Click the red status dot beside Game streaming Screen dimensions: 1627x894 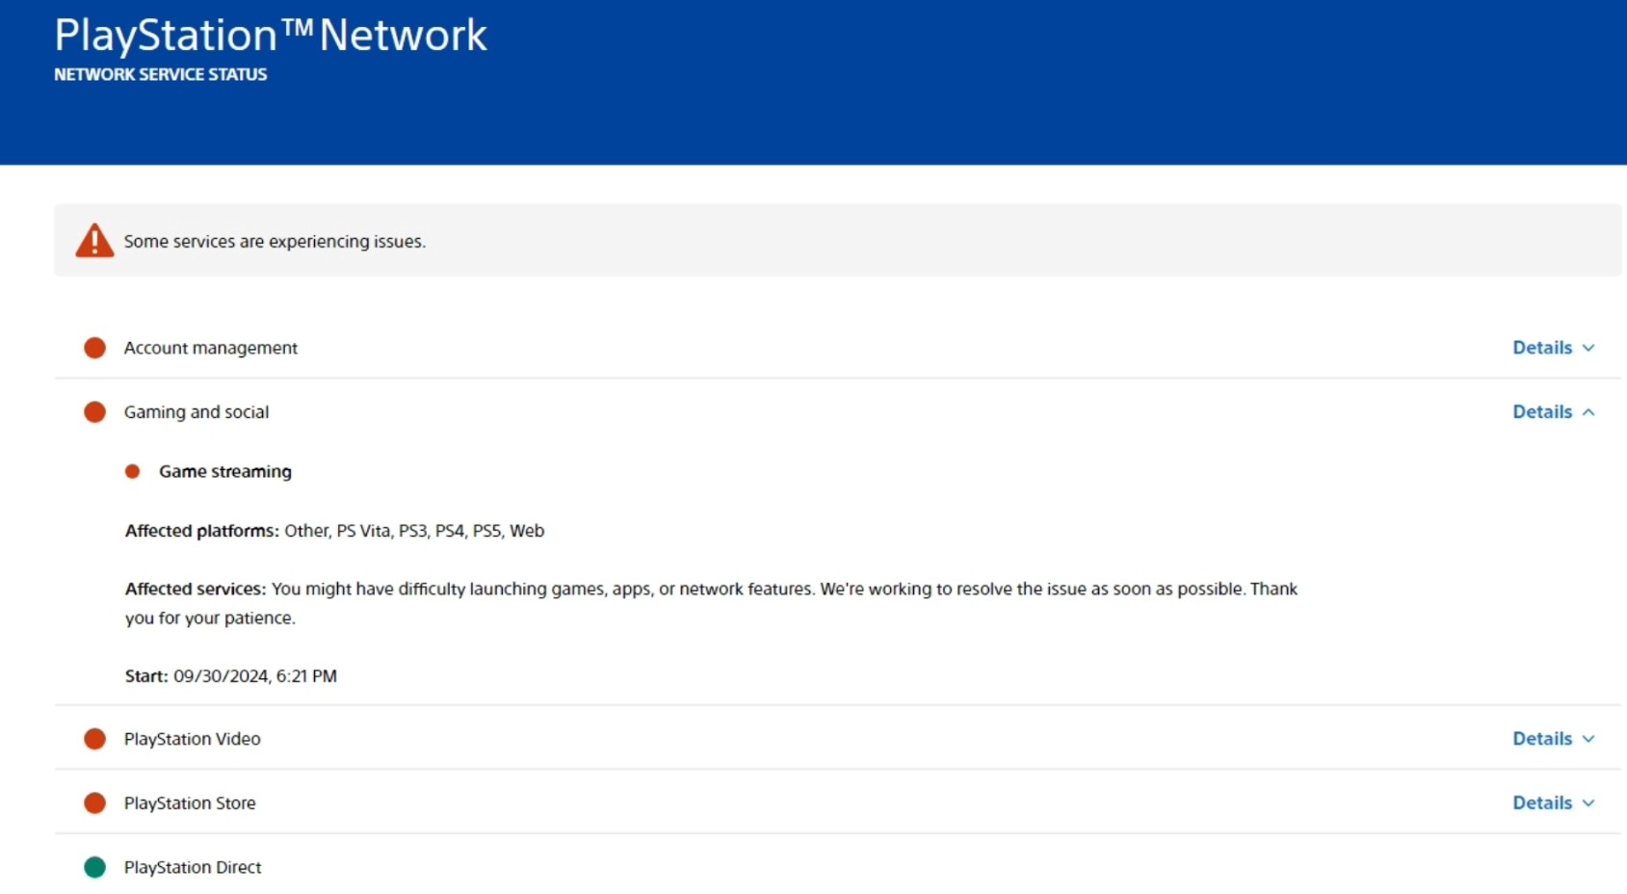coord(133,471)
